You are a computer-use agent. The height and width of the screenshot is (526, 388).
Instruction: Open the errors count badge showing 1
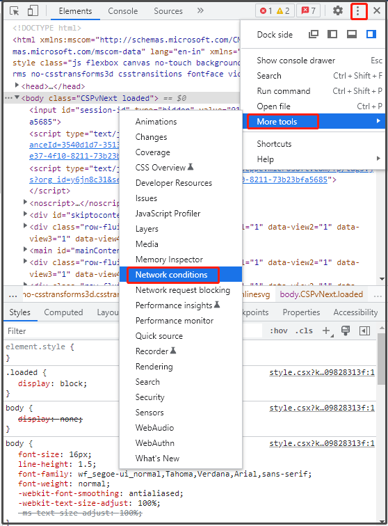[266, 10]
